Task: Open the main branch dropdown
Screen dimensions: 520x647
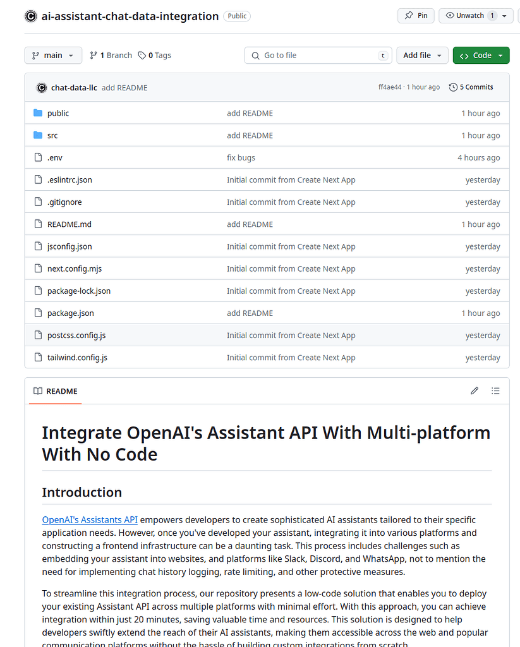Action: pos(53,56)
